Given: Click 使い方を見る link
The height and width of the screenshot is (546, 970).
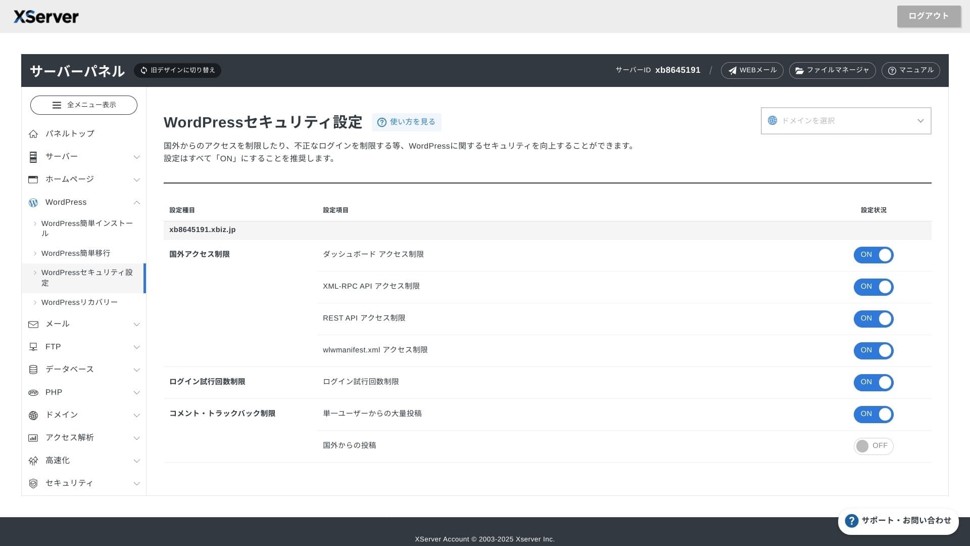Looking at the screenshot, I should click(x=406, y=122).
